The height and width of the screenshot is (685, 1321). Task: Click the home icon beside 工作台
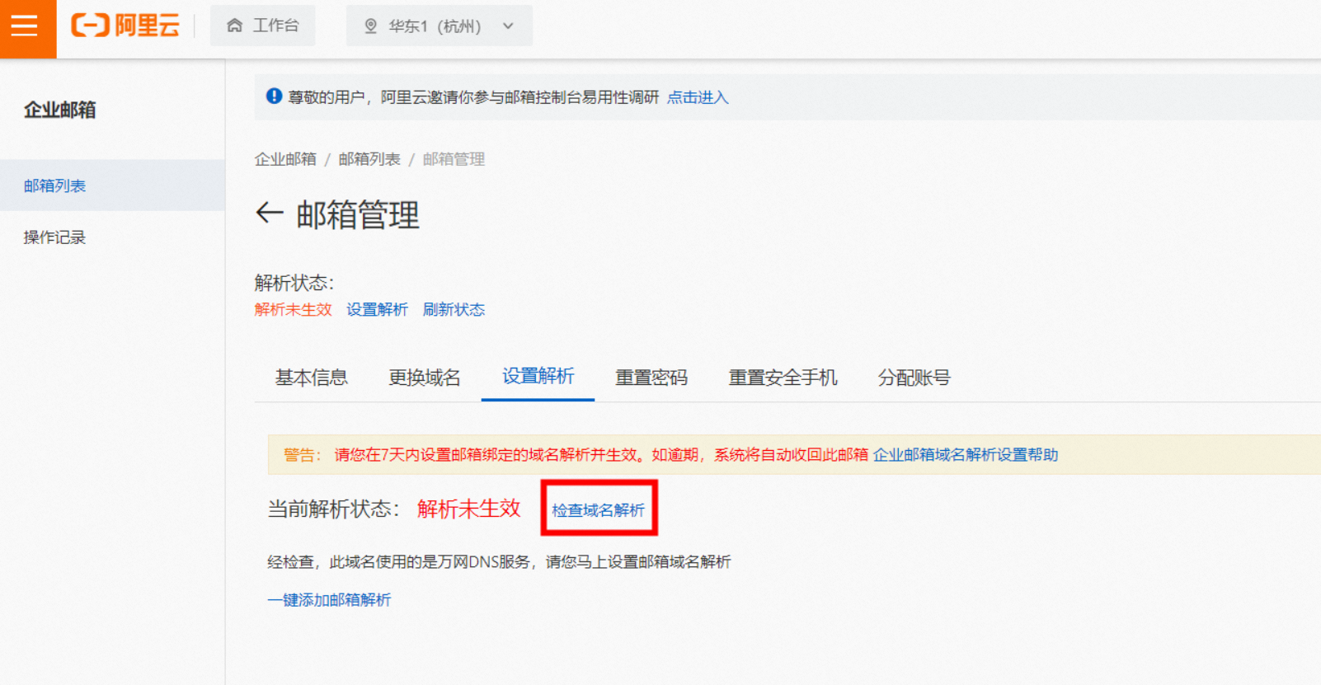pos(235,26)
